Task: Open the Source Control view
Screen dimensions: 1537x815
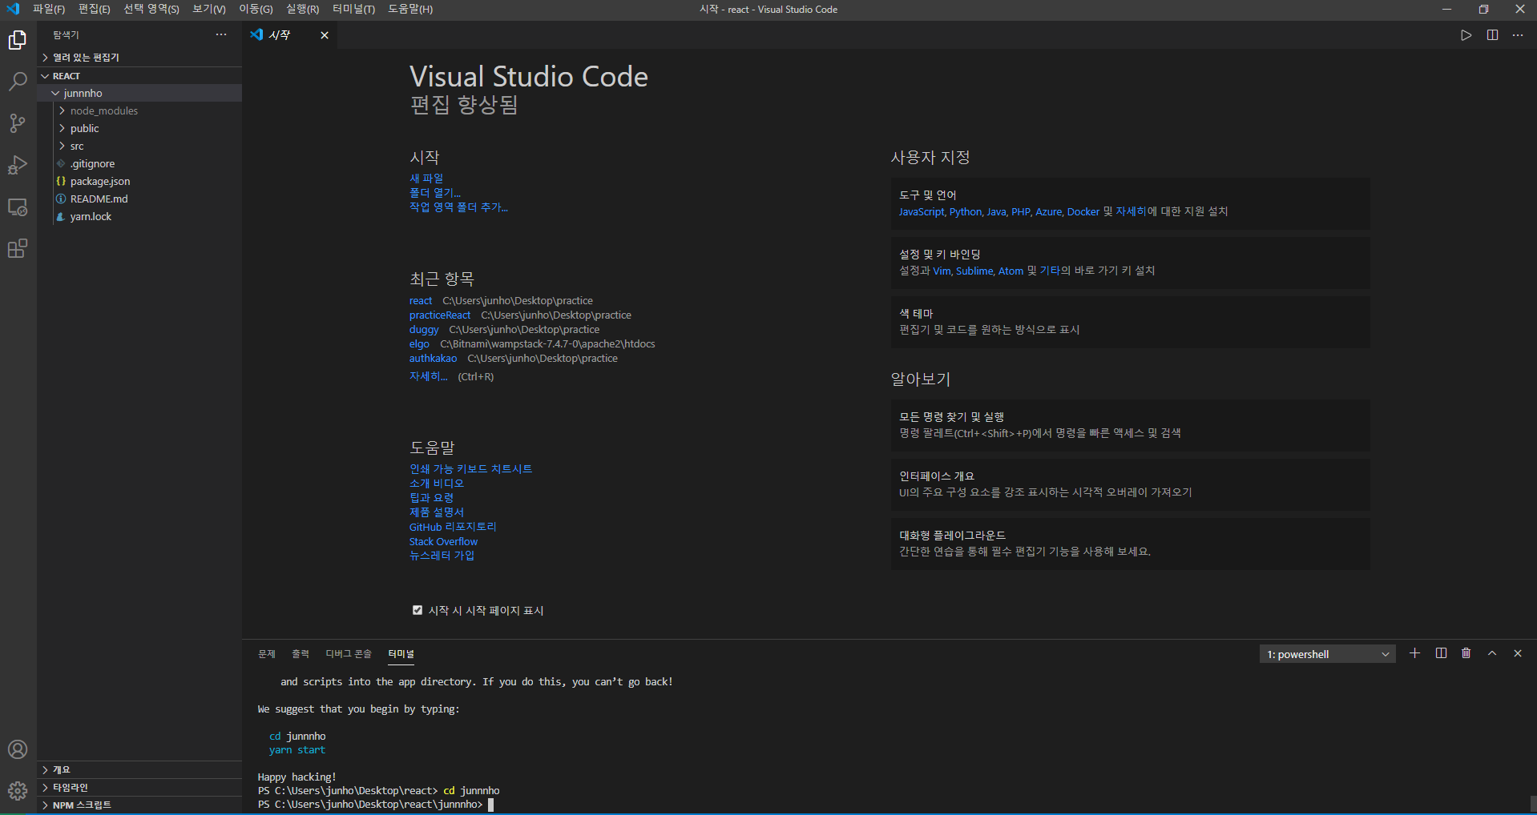Action: pos(18,123)
